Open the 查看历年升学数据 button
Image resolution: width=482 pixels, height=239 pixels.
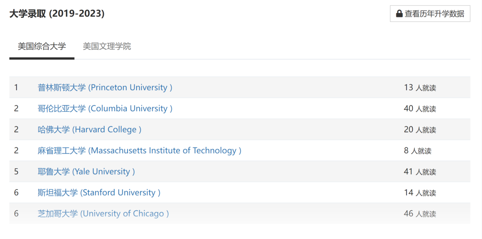430,13
